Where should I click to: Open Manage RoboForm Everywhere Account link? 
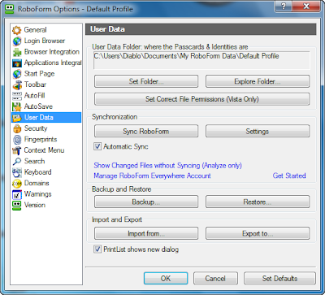click(x=152, y=176)
